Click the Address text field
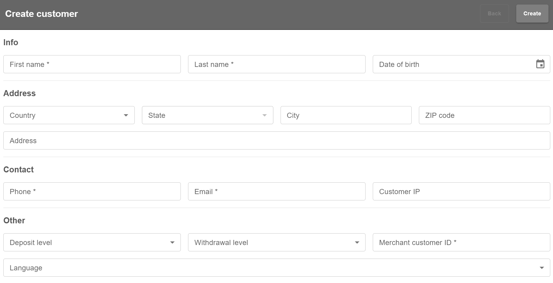553x283 pixels. (x=276, y=140)
